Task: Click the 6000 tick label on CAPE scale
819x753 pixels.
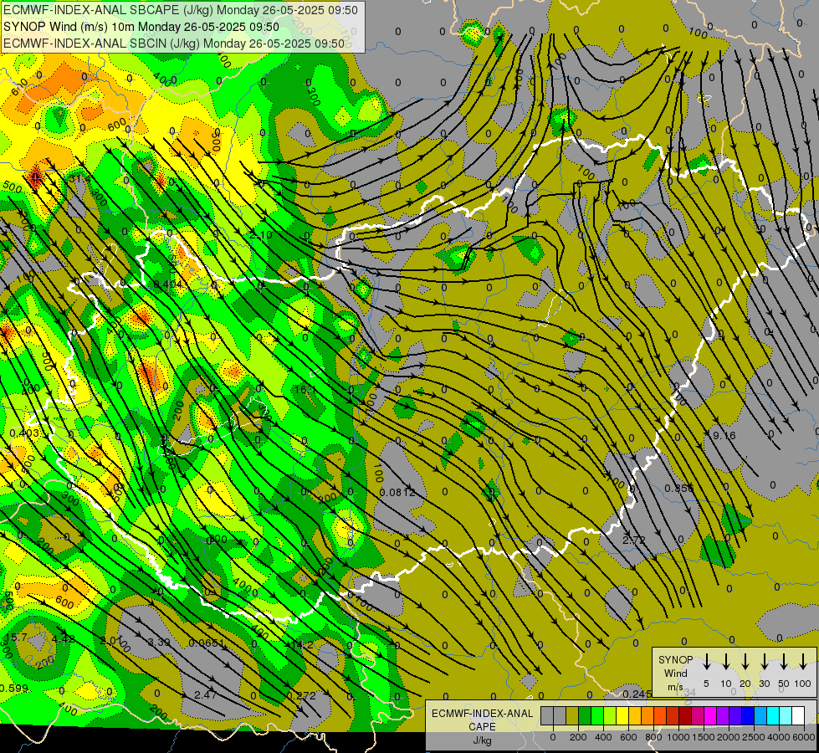Action: 803,737
